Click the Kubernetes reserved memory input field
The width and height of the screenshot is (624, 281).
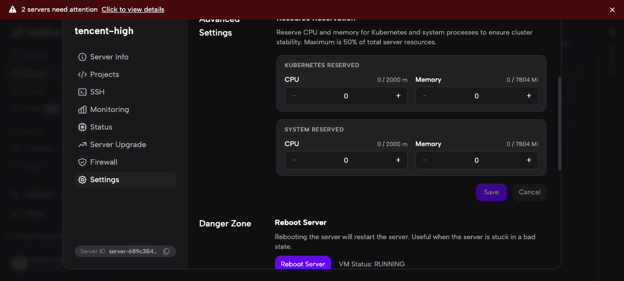(476, 95)
